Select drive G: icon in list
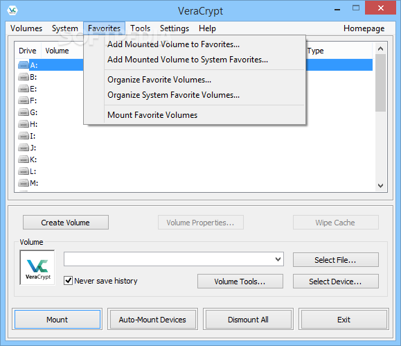 24,112
